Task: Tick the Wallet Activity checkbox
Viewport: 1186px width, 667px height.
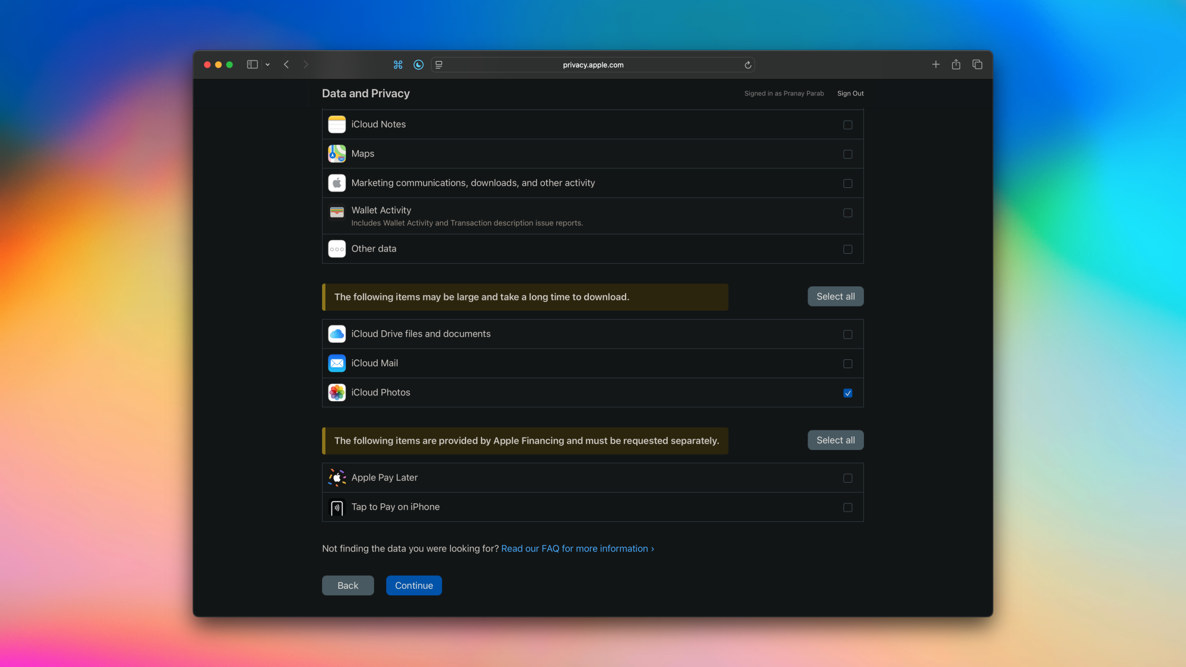Action: (847, 213)
